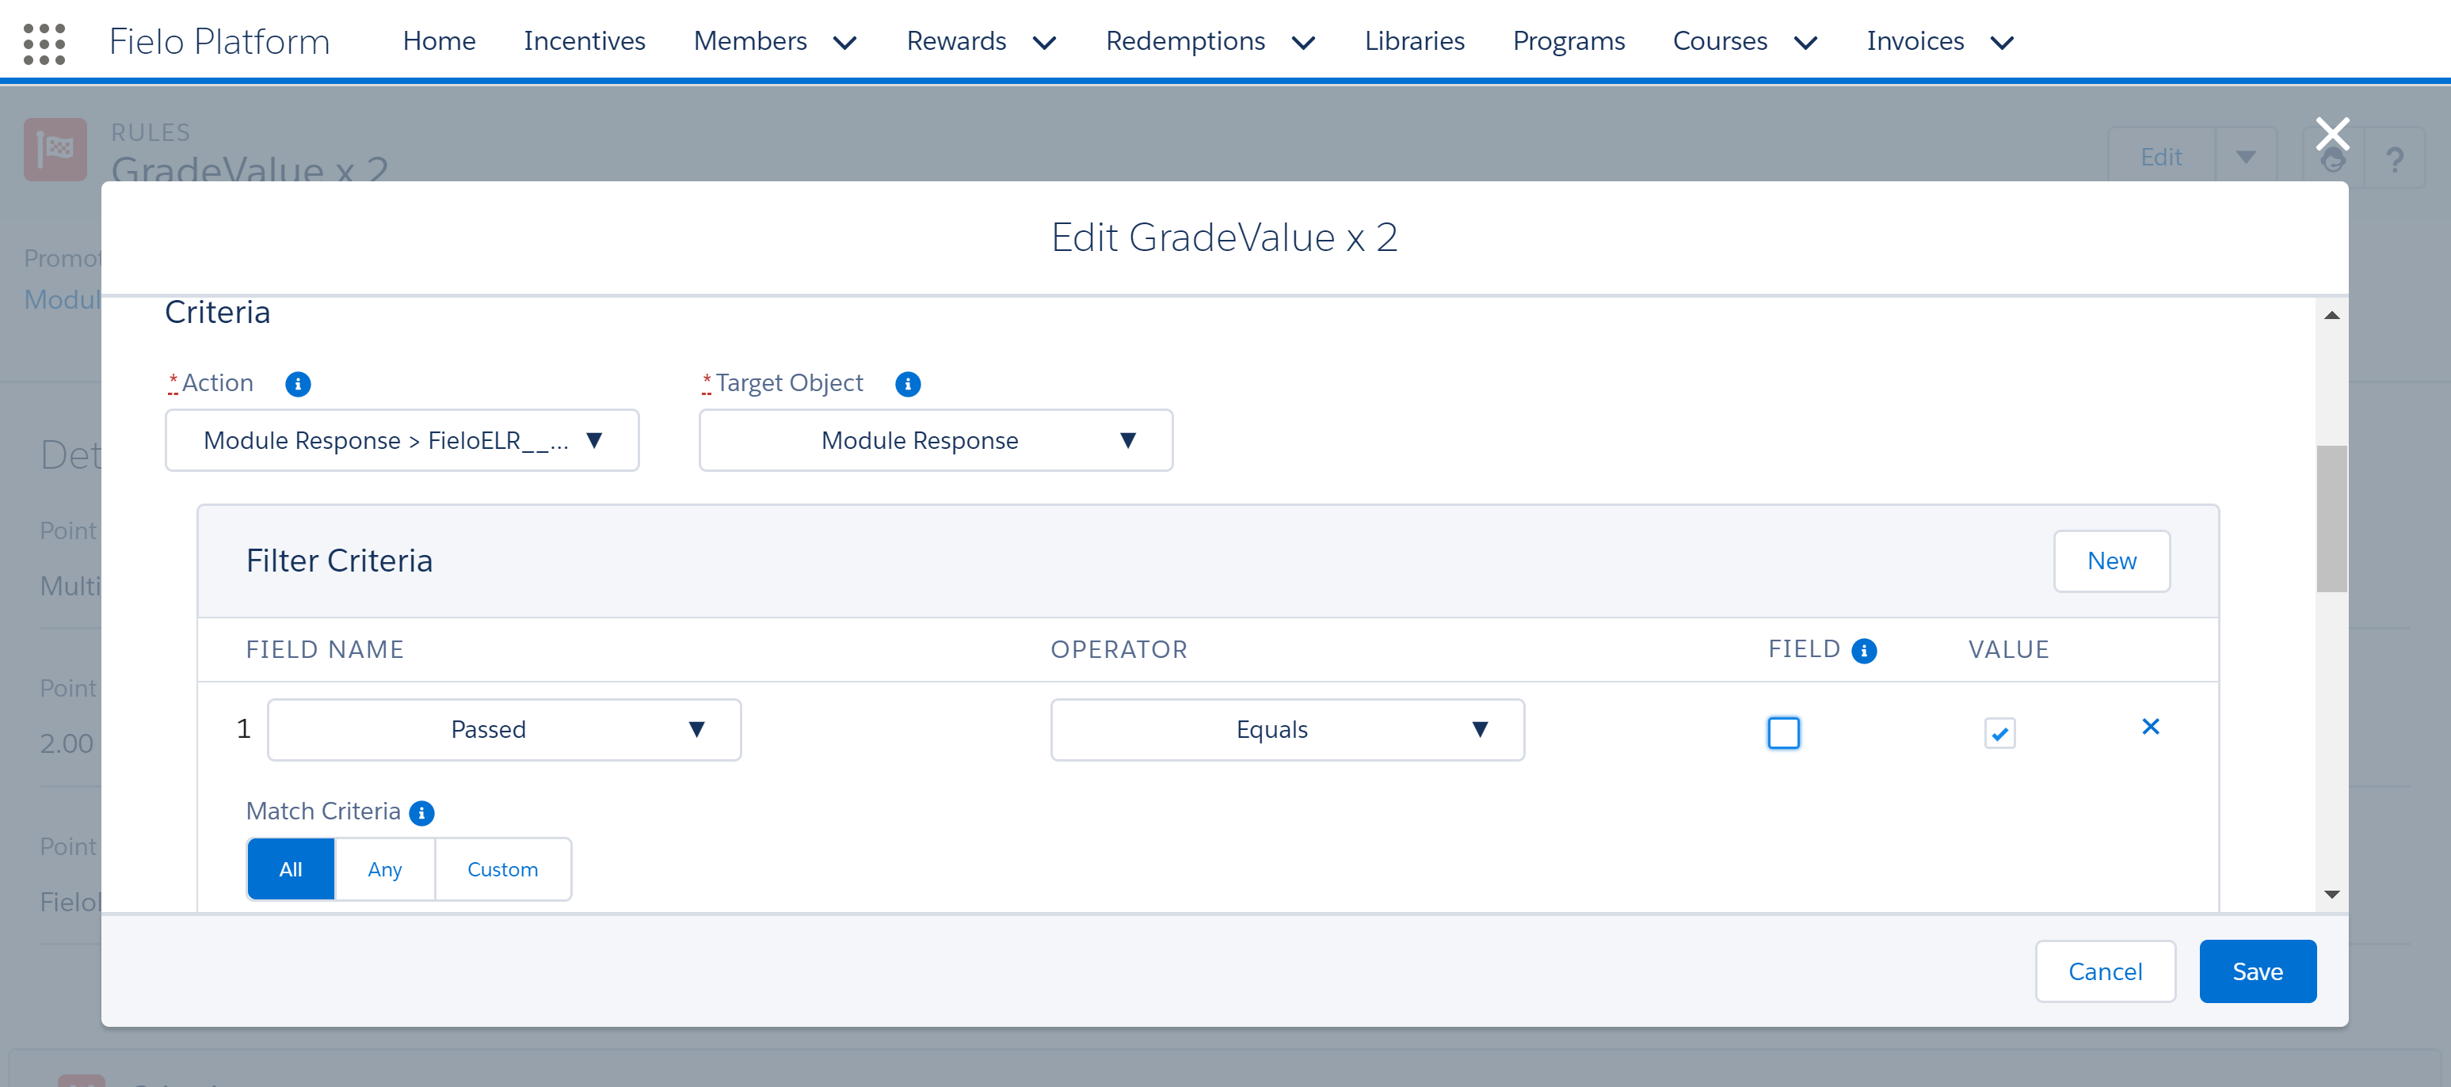Screen dimensions: 2451x1087
Task: Select the All match criteria option
Action: pos(290,869)
